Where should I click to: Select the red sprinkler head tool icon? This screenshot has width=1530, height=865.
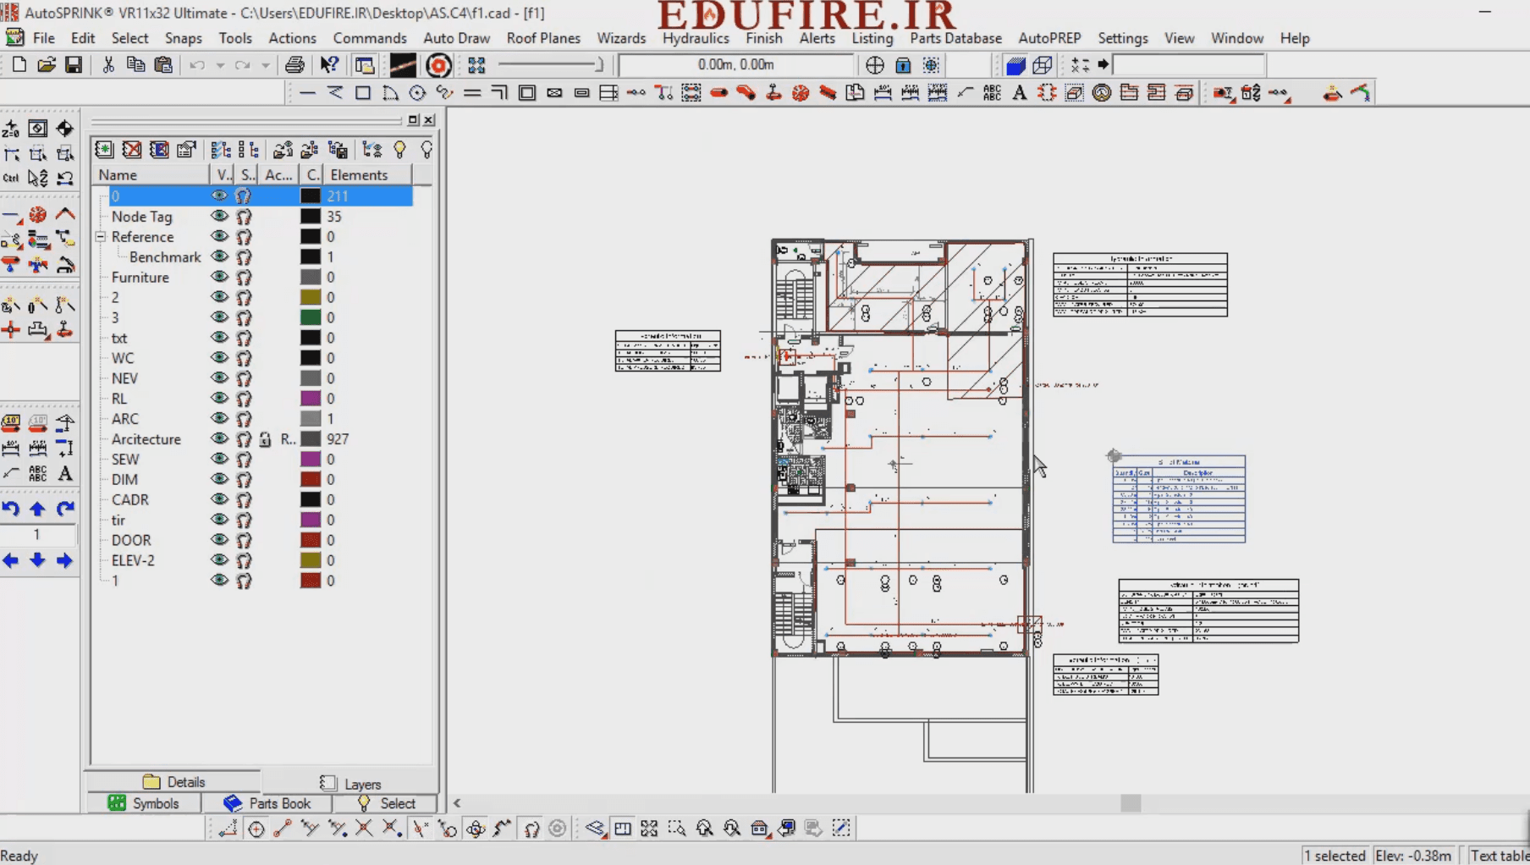(x=801, y=93)
